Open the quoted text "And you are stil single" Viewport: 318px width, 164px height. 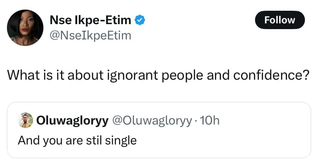point(77,141)
